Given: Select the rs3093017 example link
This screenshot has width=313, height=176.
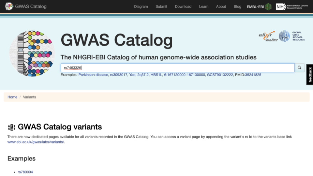Looking at the screenshot, I should (119, 75).
